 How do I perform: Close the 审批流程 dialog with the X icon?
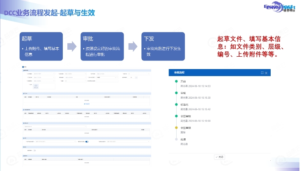coord(266,73)
